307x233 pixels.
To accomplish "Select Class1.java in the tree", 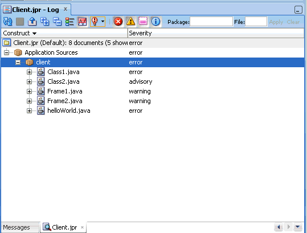I will 63,72.
